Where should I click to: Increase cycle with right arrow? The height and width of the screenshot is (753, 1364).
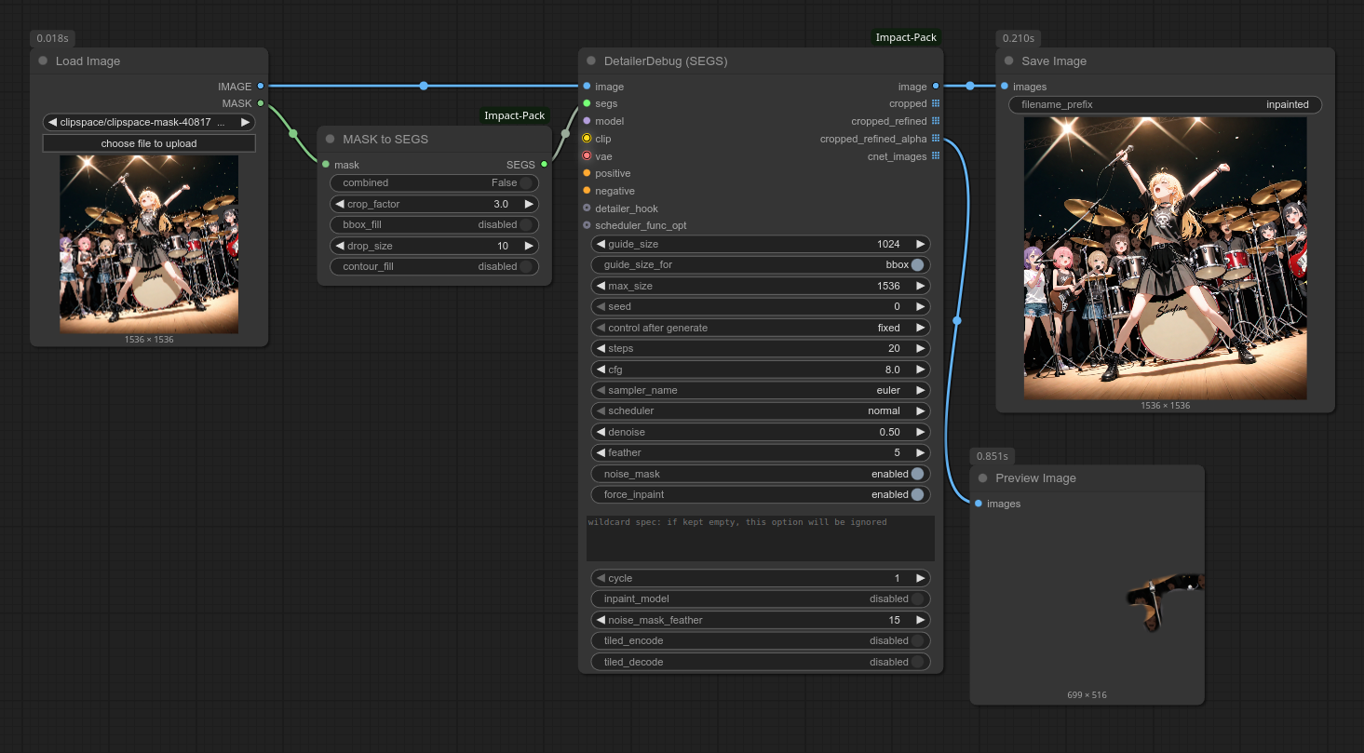[920, 578]
